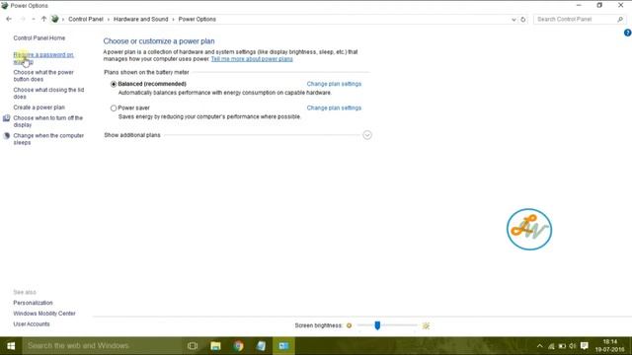The image size is (632, 355).
Task: Click the screen brightness slider handle
Action: (x=377, y=325)
